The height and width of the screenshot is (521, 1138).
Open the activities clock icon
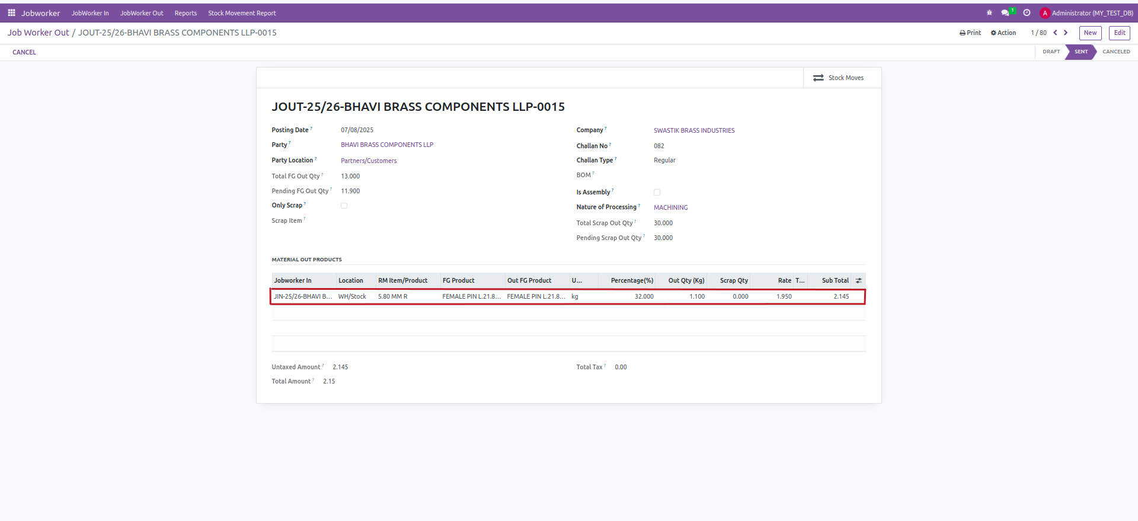[1027, 13]
